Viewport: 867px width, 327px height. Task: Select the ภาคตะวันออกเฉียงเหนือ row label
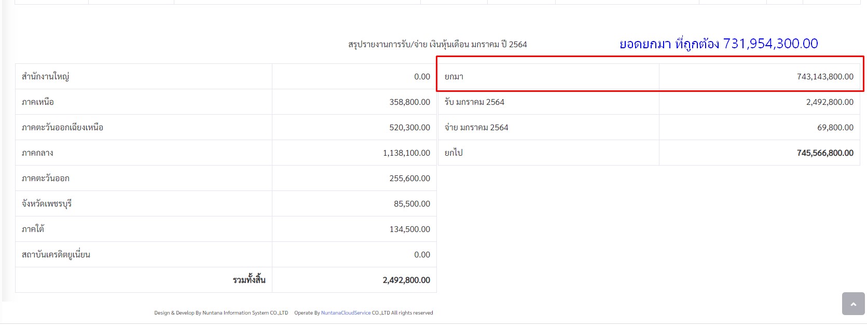pyautogui.click(x=62, y=128)
